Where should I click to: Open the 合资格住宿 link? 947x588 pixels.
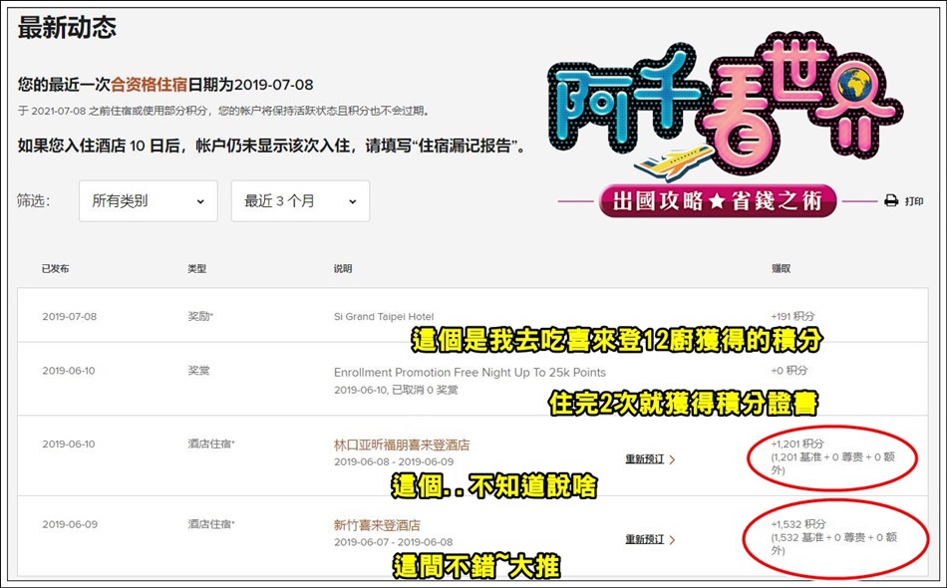149,85
